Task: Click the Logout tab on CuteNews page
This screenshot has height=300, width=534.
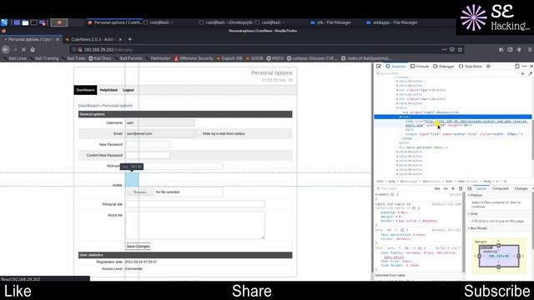Action: tap(128, 90)
